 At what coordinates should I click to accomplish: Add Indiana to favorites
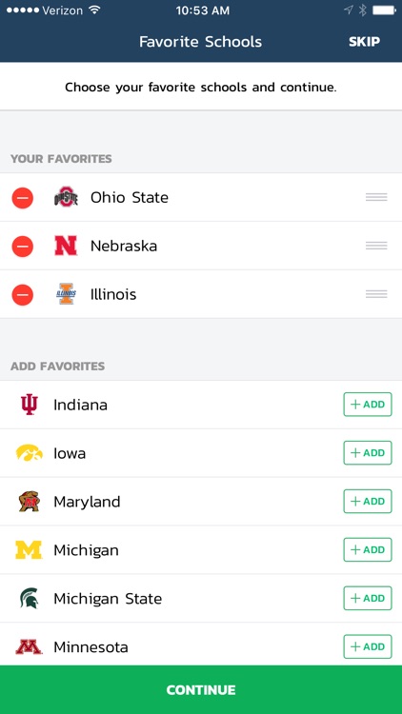pos(368,405)
